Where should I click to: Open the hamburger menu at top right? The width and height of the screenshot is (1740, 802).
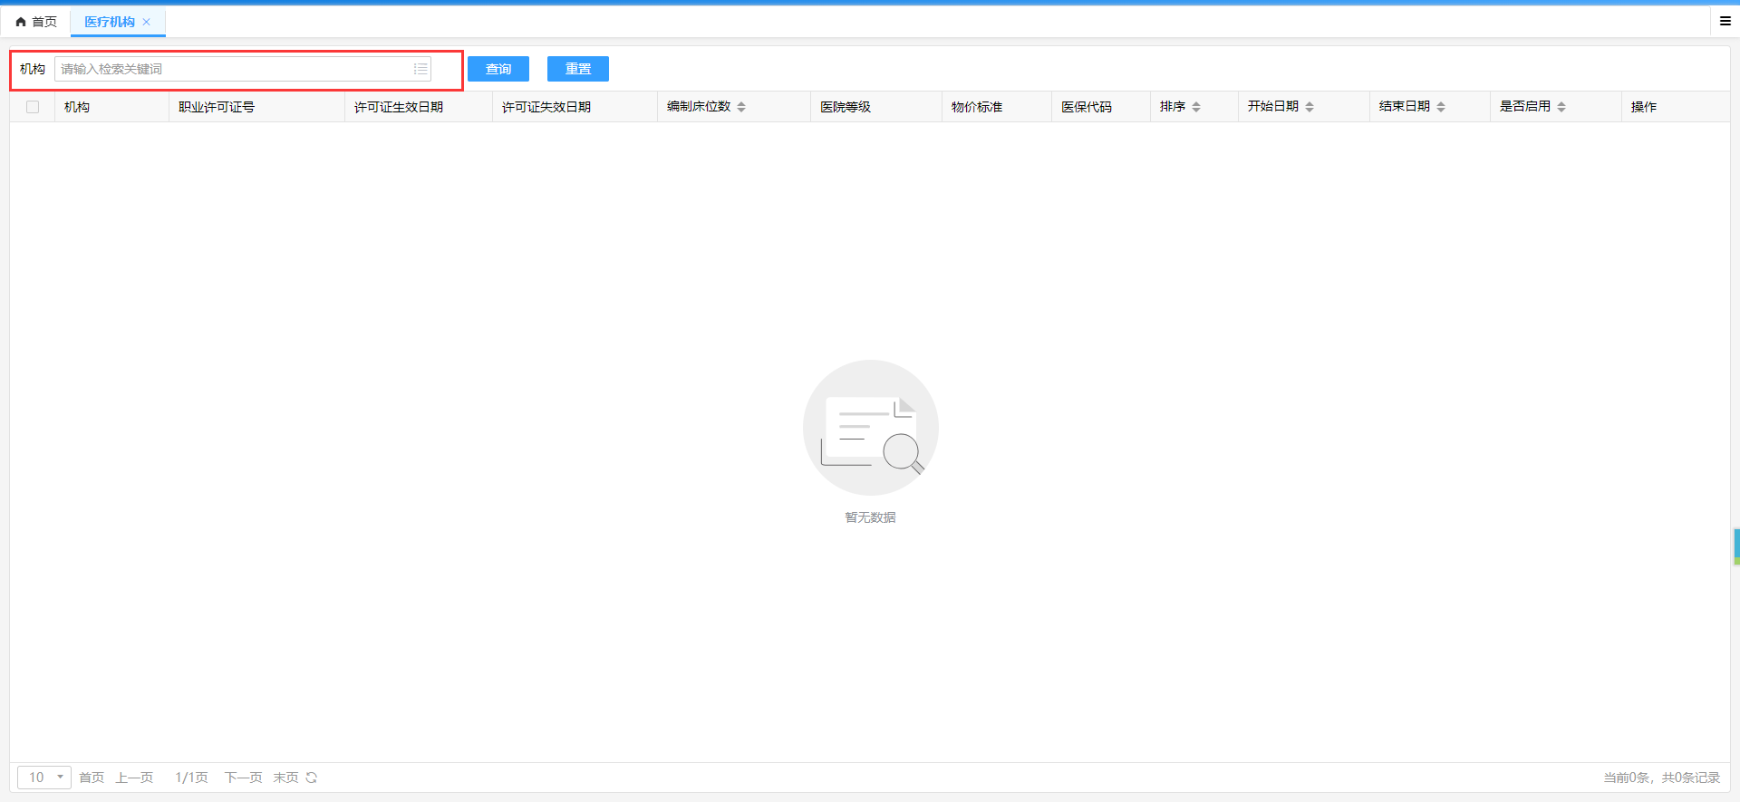coord(1725,21)
